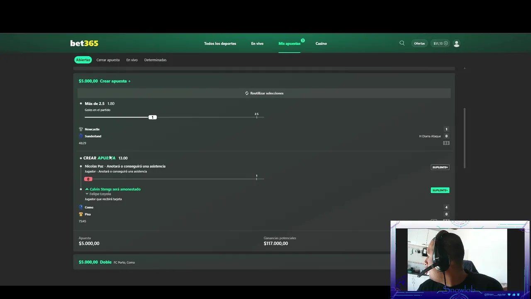This screenshot has width=531, height=299.
Task: Open the search magnifier icon
Action: tap(402, 43)
